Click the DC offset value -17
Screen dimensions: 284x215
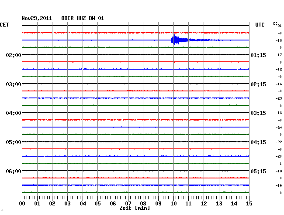click(x=279, y=55)
